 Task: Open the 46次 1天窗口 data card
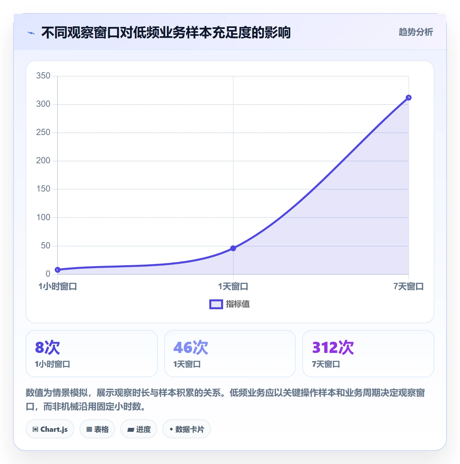pos(230,354)
